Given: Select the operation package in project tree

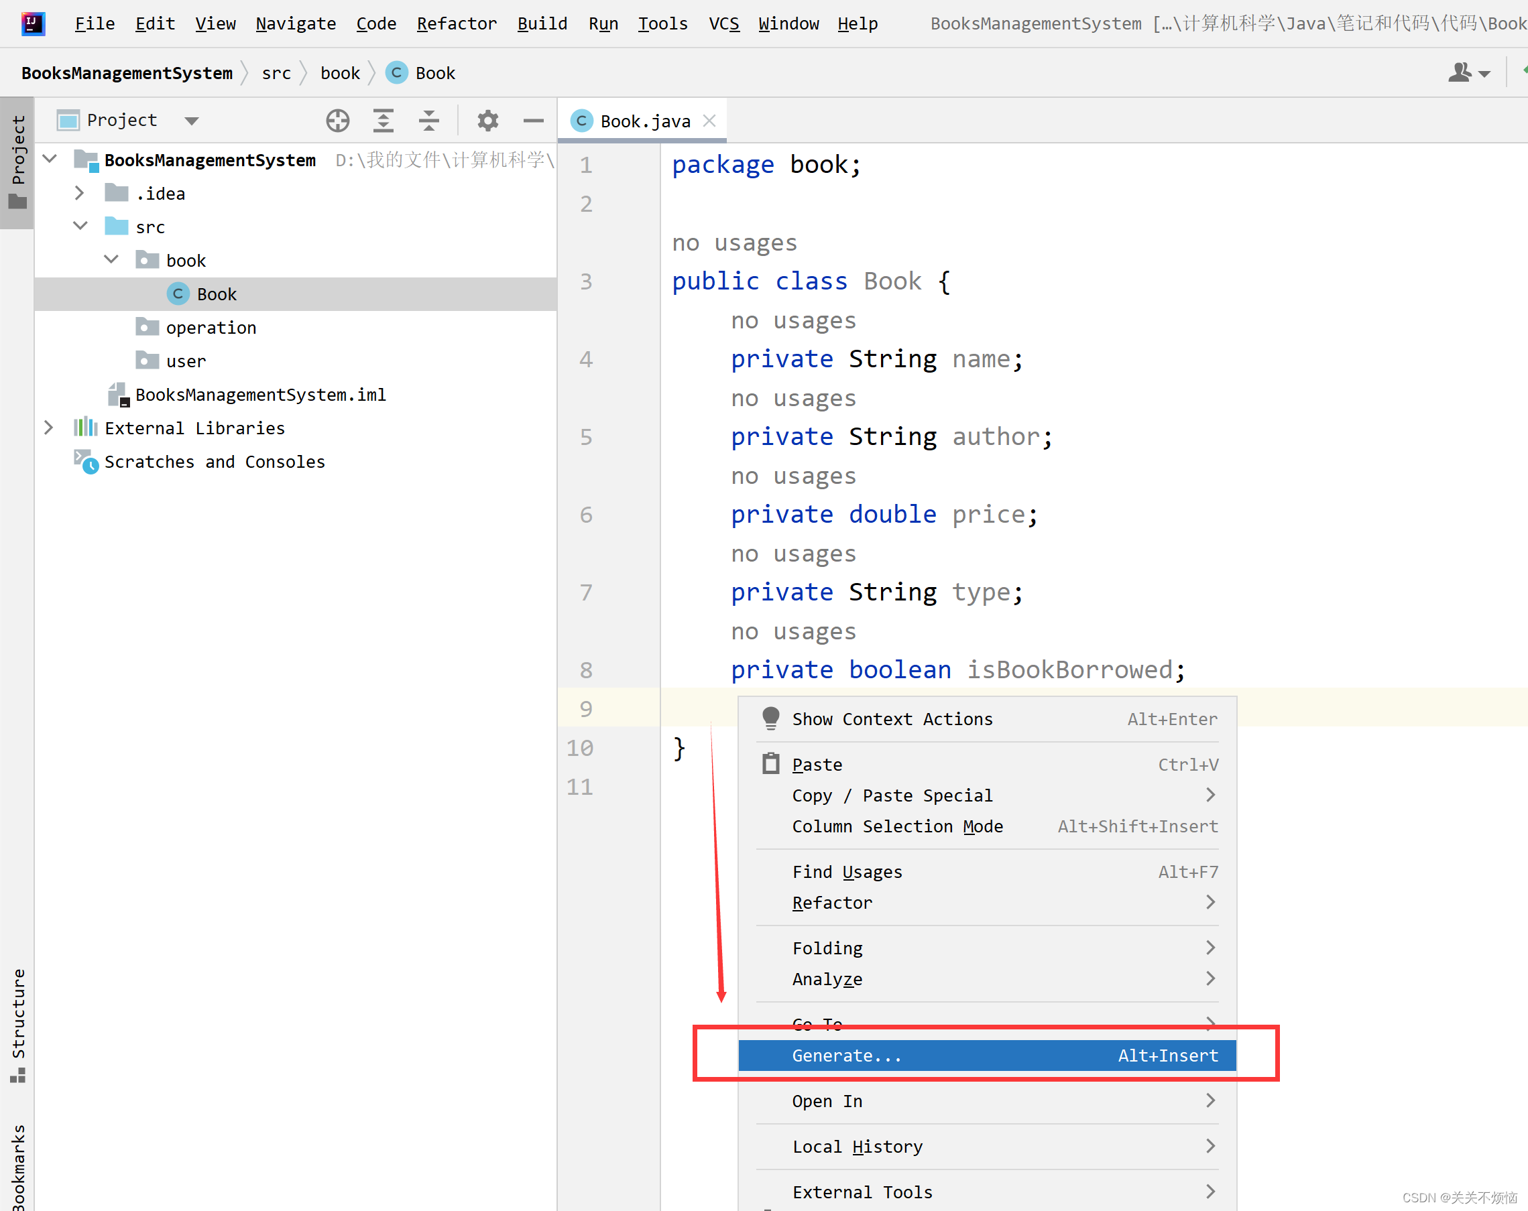Looking at the screenshot, I should coord(211,327).
